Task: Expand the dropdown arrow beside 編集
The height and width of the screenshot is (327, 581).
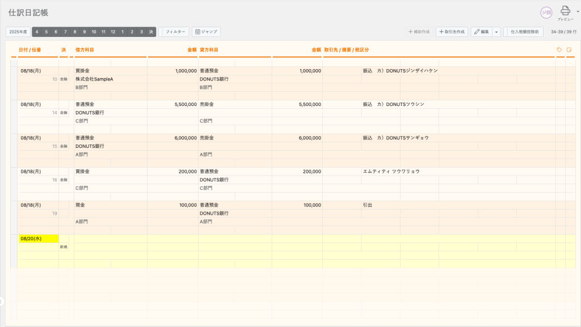Action: point(496,32)
